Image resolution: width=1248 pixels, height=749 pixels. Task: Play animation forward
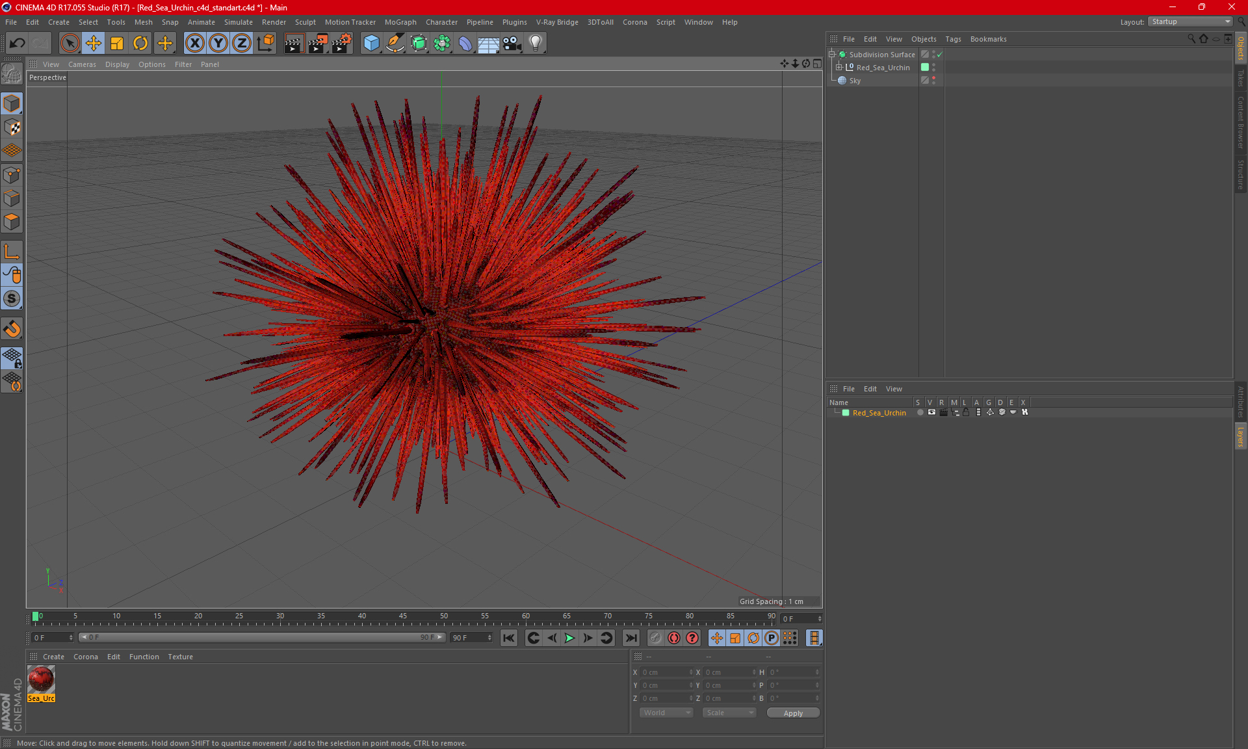pyautogui.click(x=569, y=638)
